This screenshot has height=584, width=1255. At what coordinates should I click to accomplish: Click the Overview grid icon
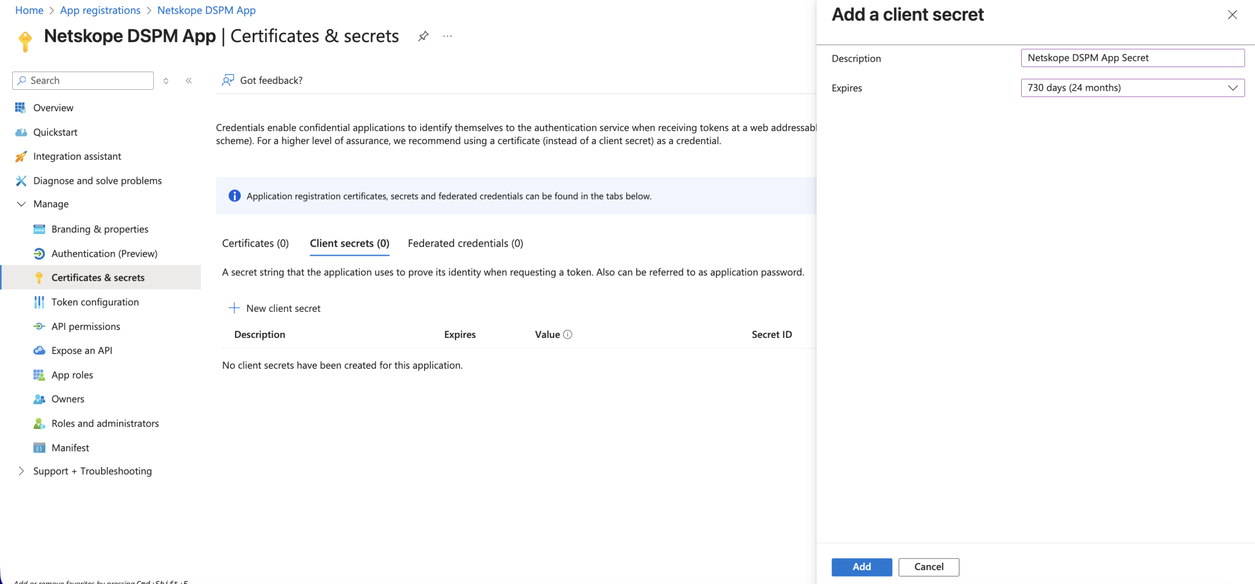pos(20,107)
